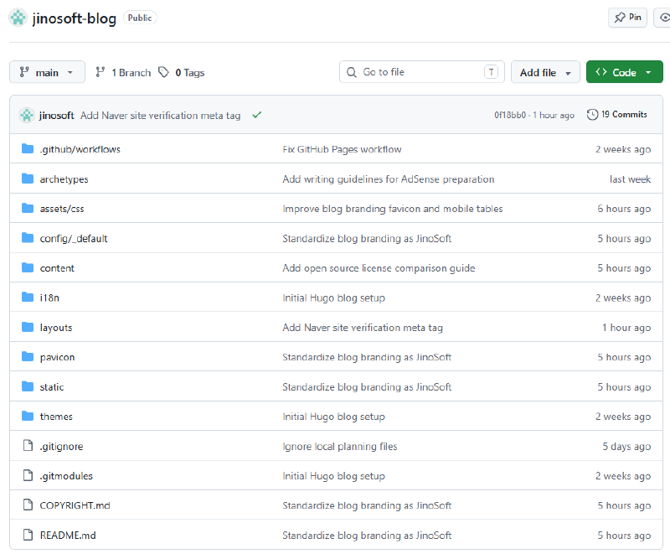Open the COPYRIGHT.md file name

[x=75, y=505]
